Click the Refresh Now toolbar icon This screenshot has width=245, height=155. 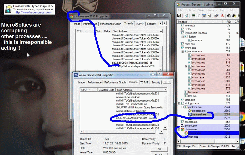[x=186, y=16]
